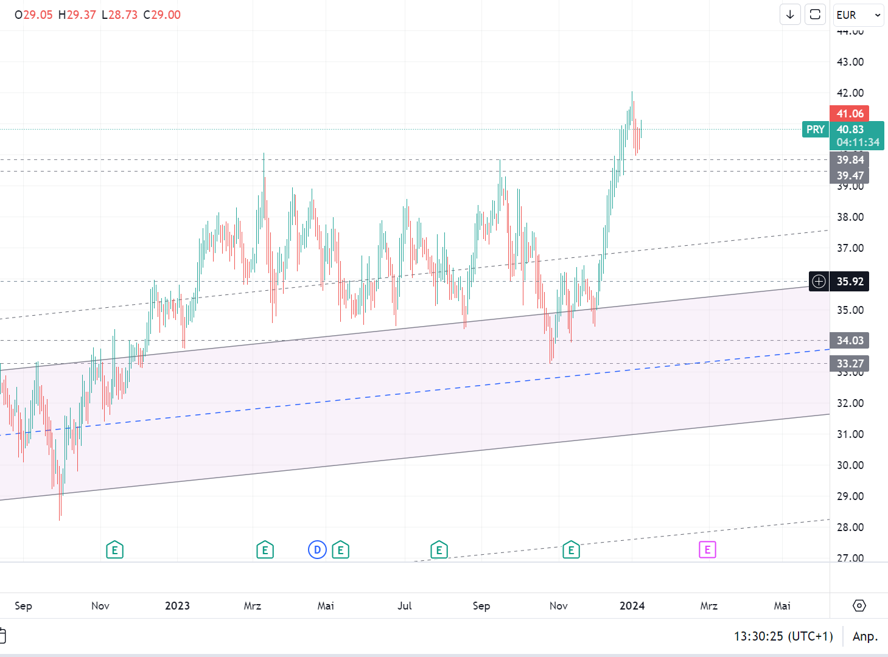Click the 33.27 level label on price scale
This screenshot has height=657, width=888.
coord(850,363)
